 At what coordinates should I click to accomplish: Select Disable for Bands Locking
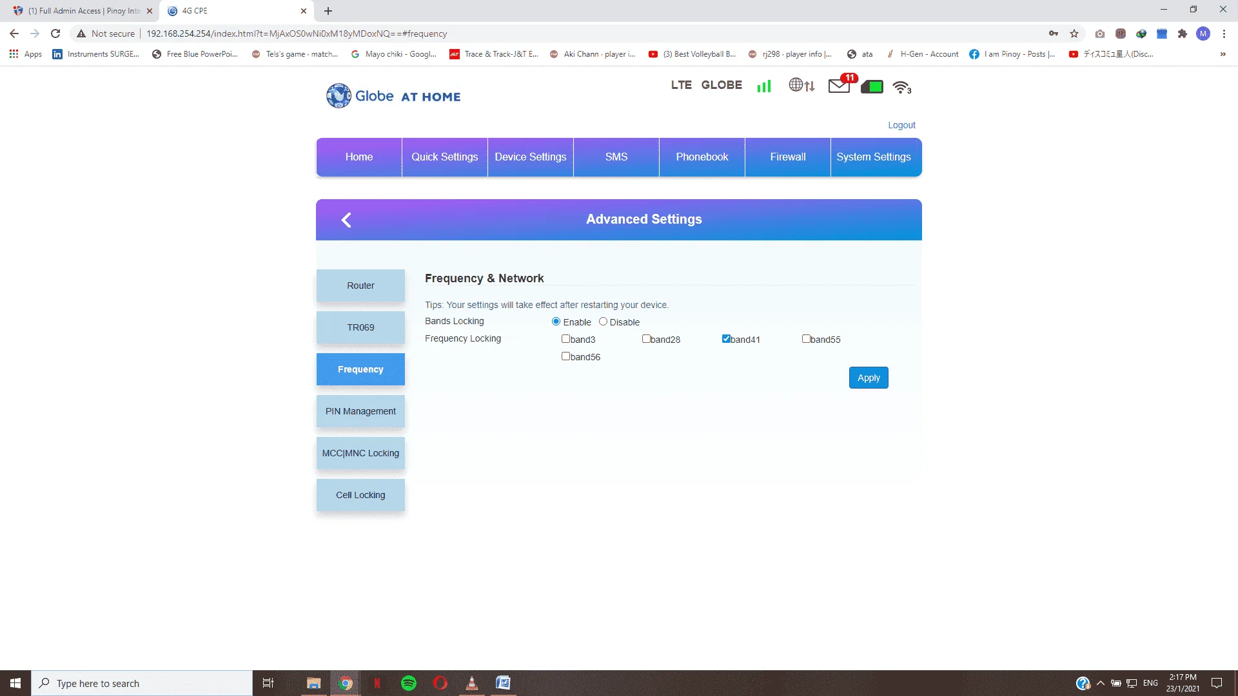[x=603, y=322]
